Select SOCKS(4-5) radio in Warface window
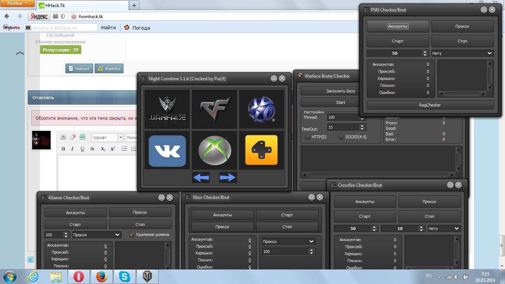505x284 pixels. coord(341,137)
